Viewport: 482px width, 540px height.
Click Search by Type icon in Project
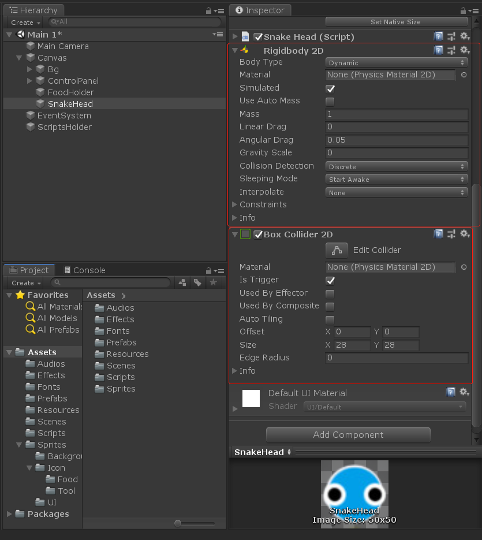click(x=182, y=283)
